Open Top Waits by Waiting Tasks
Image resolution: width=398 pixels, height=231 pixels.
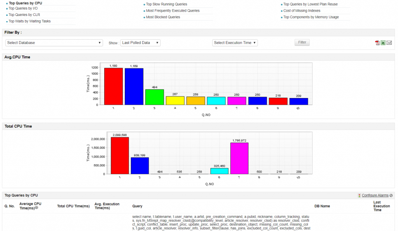(x=30, y=21)
